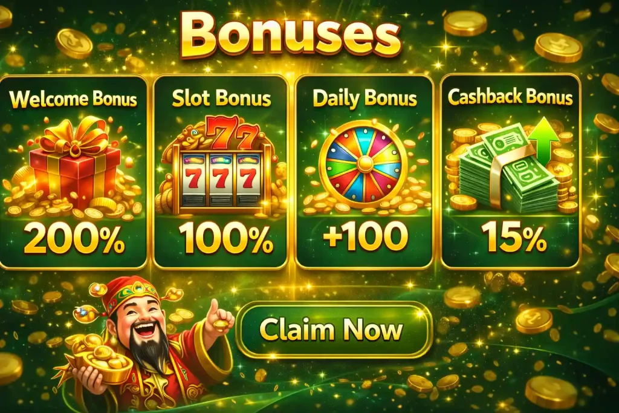Click the 15% cashback amount

pyautogui.click(x=514, y=236)
